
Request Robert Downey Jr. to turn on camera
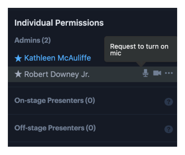pos(157,73)
